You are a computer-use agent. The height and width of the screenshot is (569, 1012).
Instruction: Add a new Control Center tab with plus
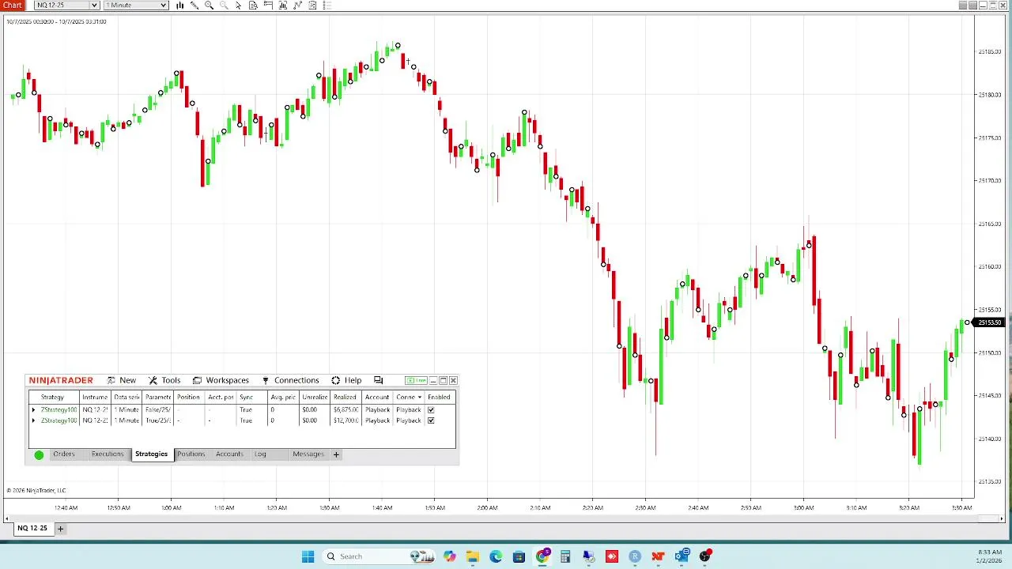336,454
